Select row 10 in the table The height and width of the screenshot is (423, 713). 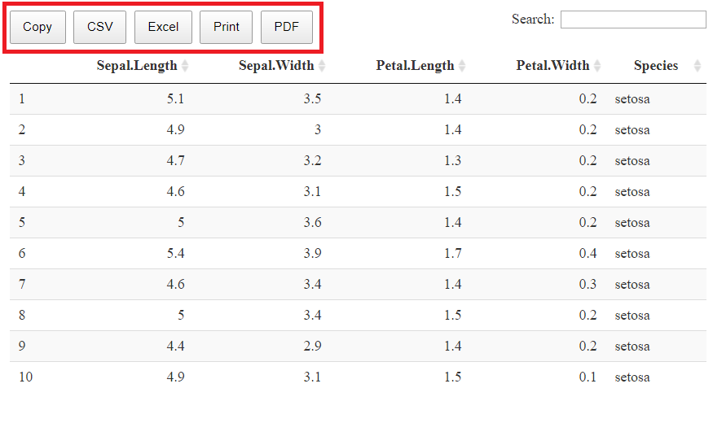(x=358, y=377)
